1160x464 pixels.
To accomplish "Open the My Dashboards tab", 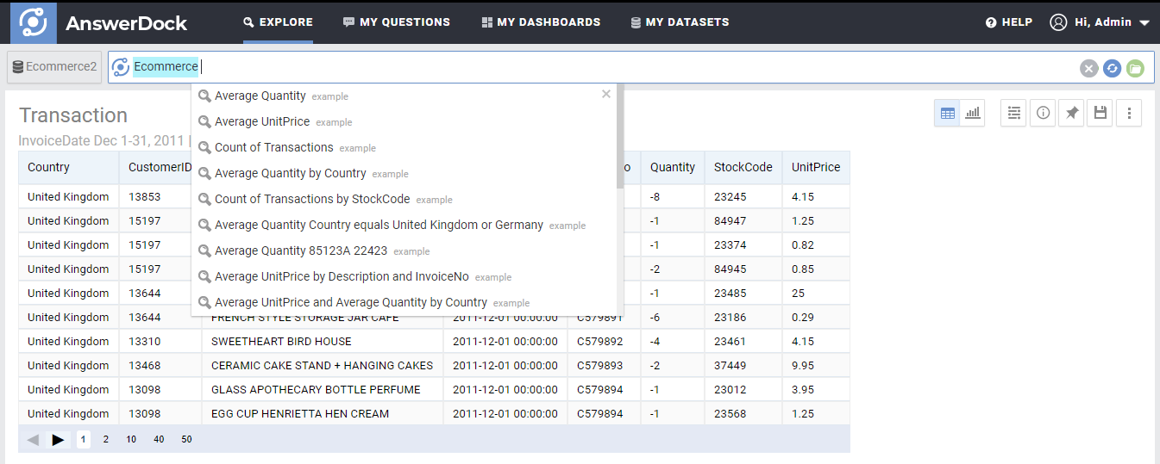I will tap(541, 22).
